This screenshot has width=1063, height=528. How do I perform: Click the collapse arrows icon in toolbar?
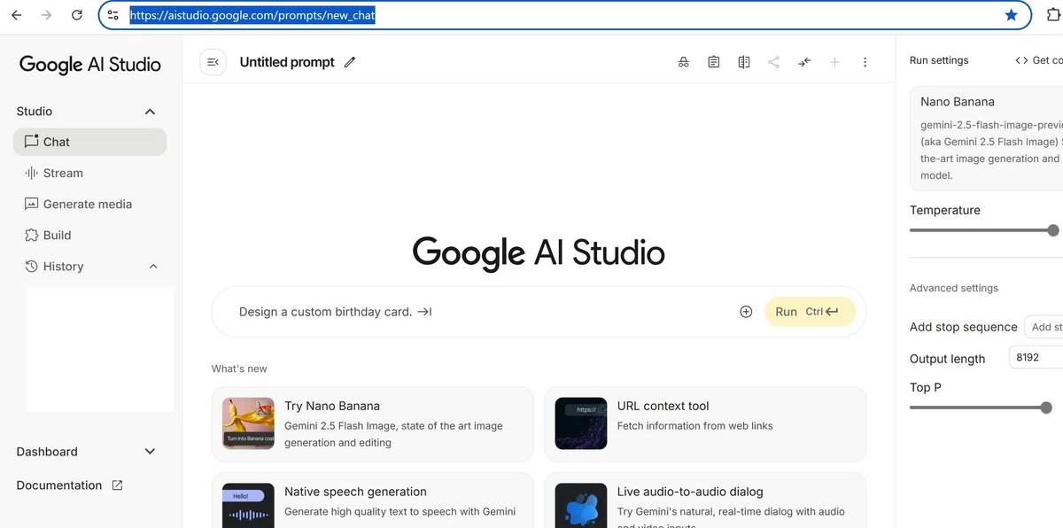coord(804,62)
